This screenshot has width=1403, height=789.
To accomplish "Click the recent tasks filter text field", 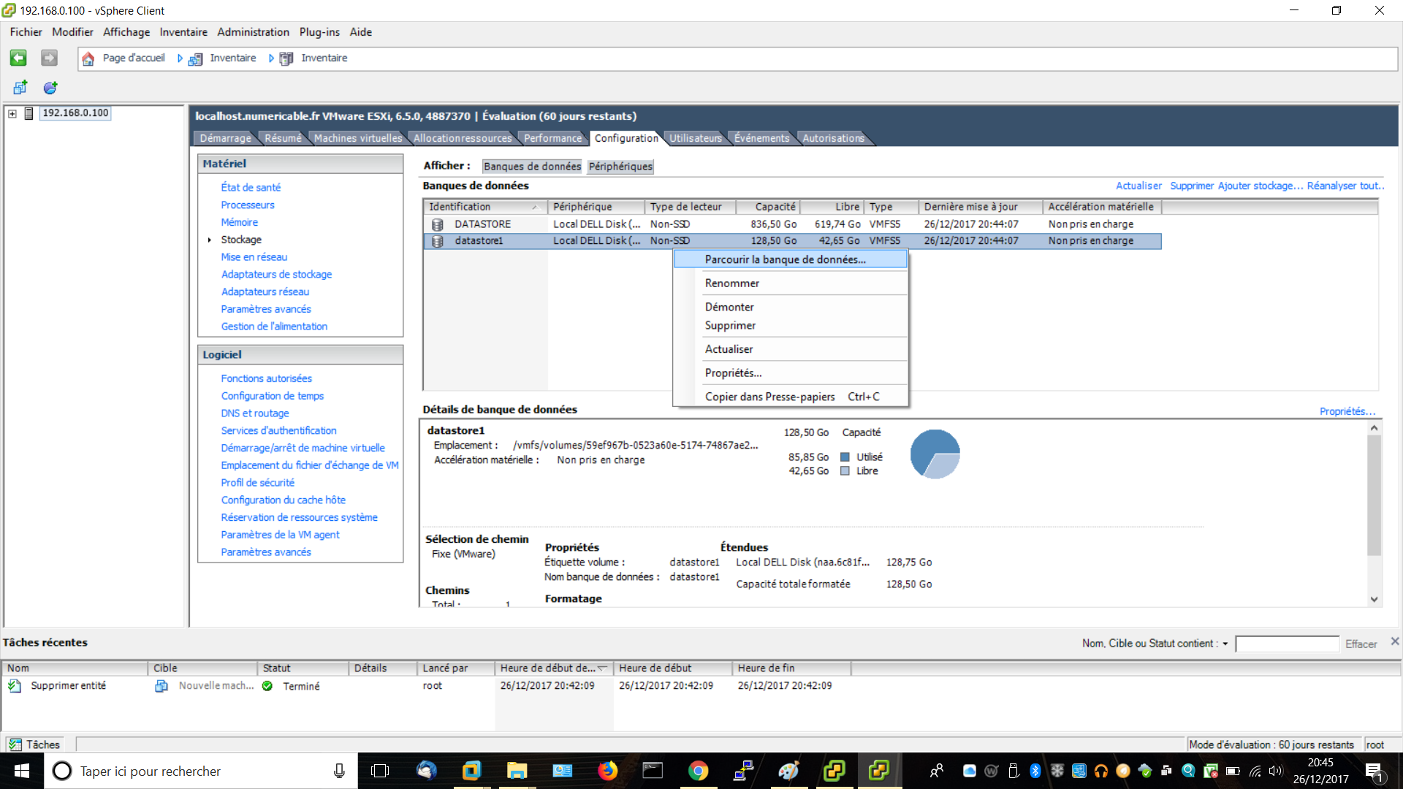I will pos(1287,644).
